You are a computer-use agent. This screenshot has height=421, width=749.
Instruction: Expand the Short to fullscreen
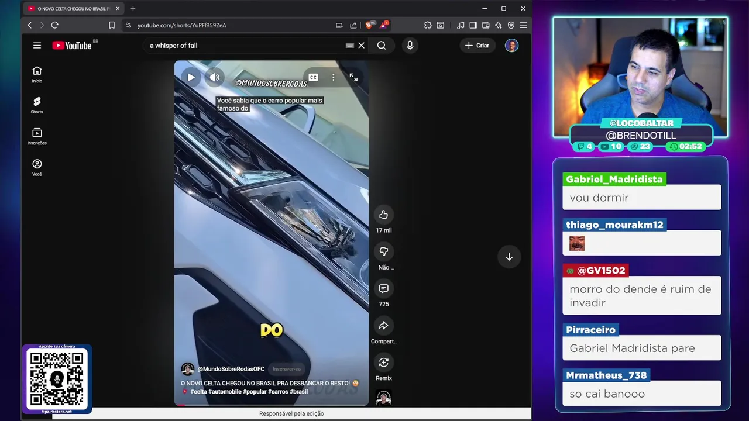353,77
